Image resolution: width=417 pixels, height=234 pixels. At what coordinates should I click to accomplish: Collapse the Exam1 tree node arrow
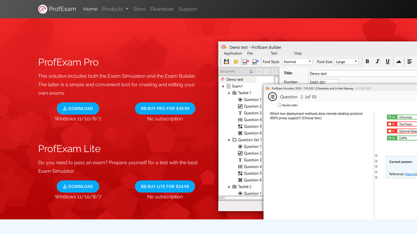223,86
